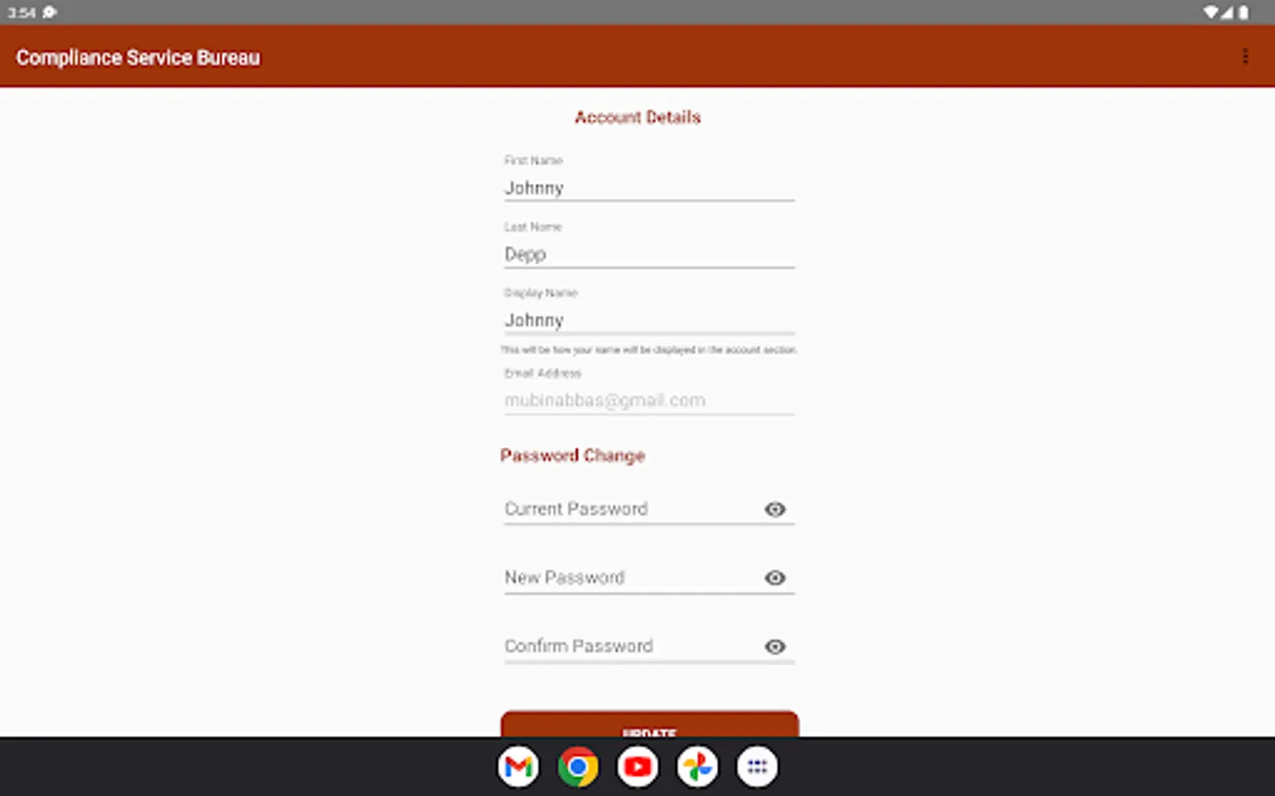Launch Chrome from the dock
Image resolution: width=1275 pixels, height=796 pixels.
point(578,767)
